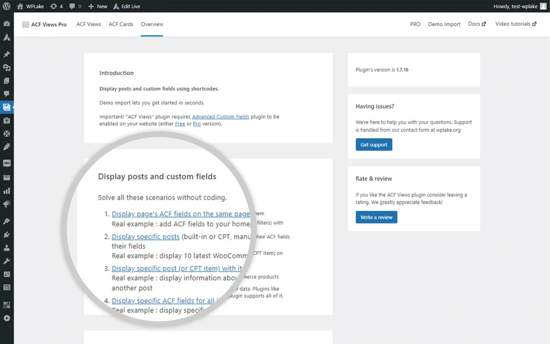Open the grid squares icon in sidebar
This screenshot has height=344, width=550.
(7, 305)
